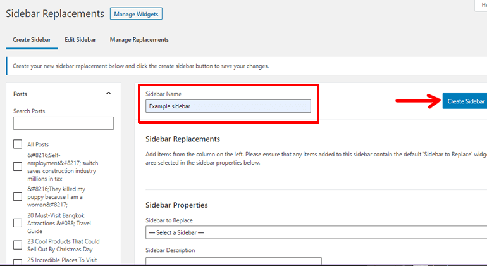
Task: Enable the 'They killed my puppy' post checkbox
Action: tap(18, 197)
